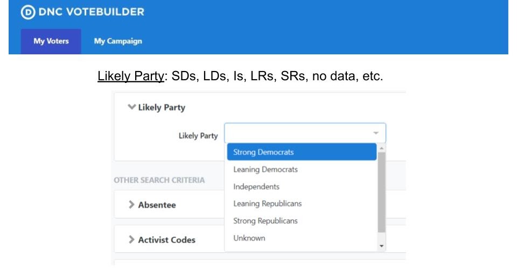Image resolution: width=517 pixels, height=275 pixels.
Task: Pick Leaning Republicans option
Action: (267, 204)
